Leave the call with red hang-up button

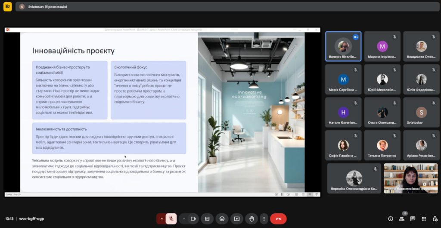(x=278, y=219)
